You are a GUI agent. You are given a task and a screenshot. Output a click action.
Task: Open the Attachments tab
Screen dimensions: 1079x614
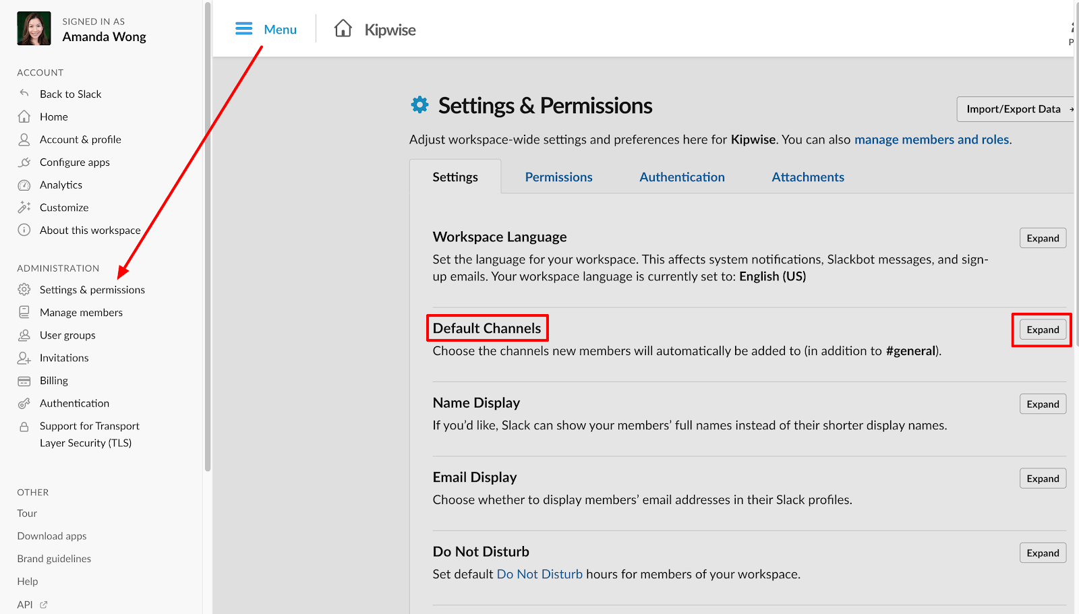(x=807, y=177)
